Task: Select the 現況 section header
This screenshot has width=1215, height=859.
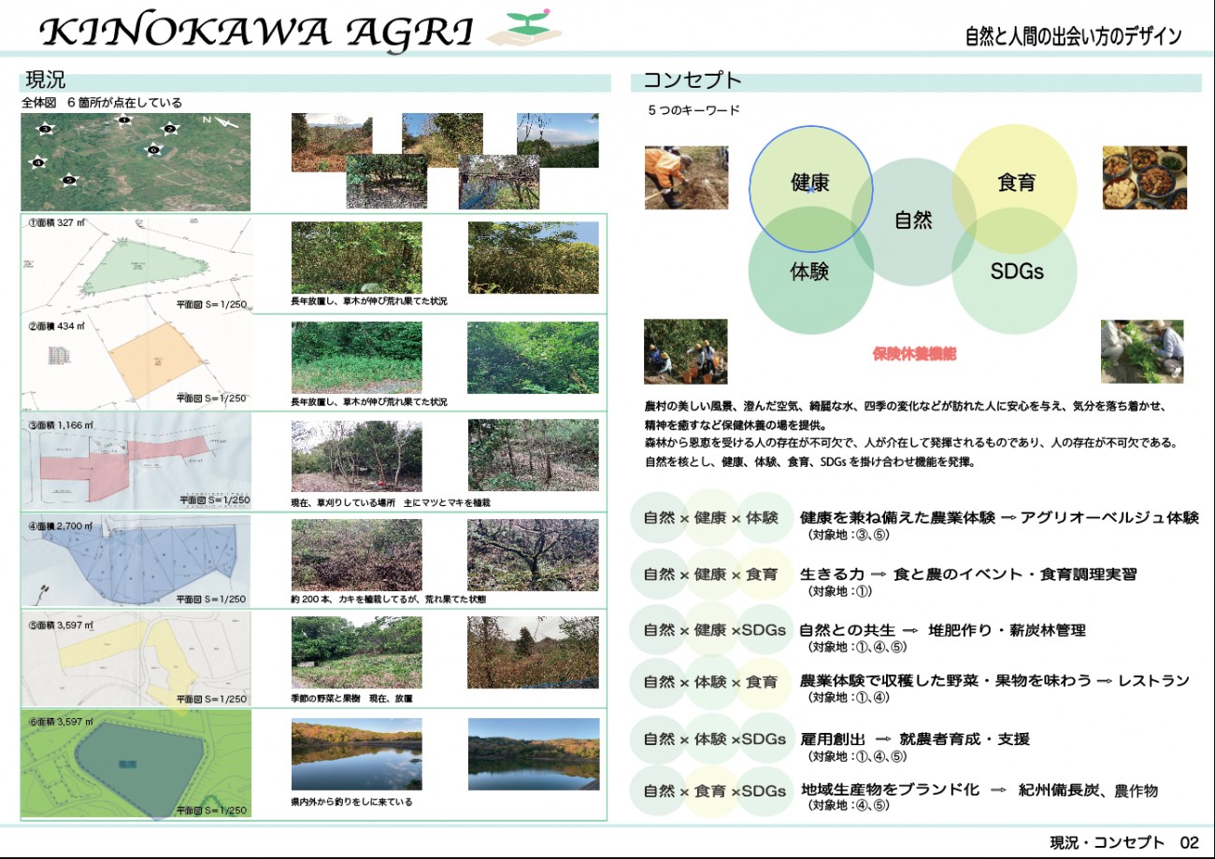Action: click(x=46, y=81)
